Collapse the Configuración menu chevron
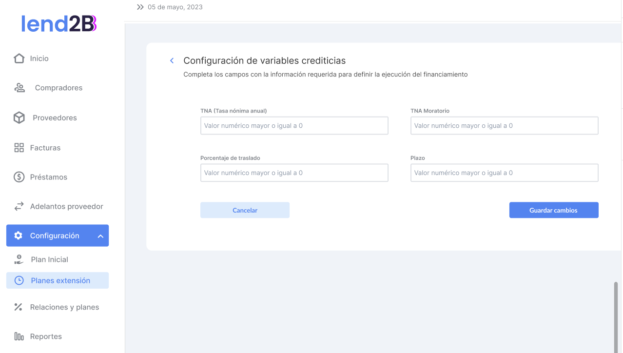The width and height of the screenshot is (623, 353). coord(100,236)
